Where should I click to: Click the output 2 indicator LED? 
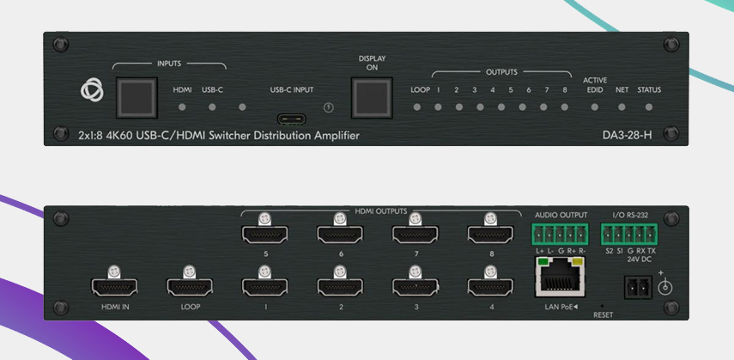pos(459,107)
